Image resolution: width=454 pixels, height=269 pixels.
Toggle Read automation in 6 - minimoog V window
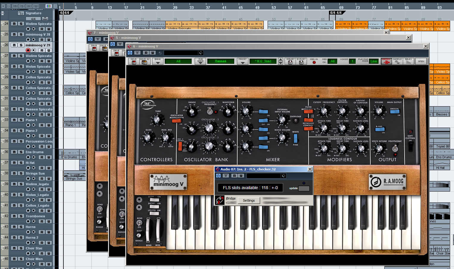coord(146,53)
